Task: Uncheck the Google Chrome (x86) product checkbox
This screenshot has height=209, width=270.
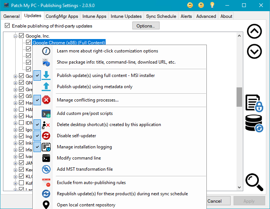Action: [x=28, y=43]
